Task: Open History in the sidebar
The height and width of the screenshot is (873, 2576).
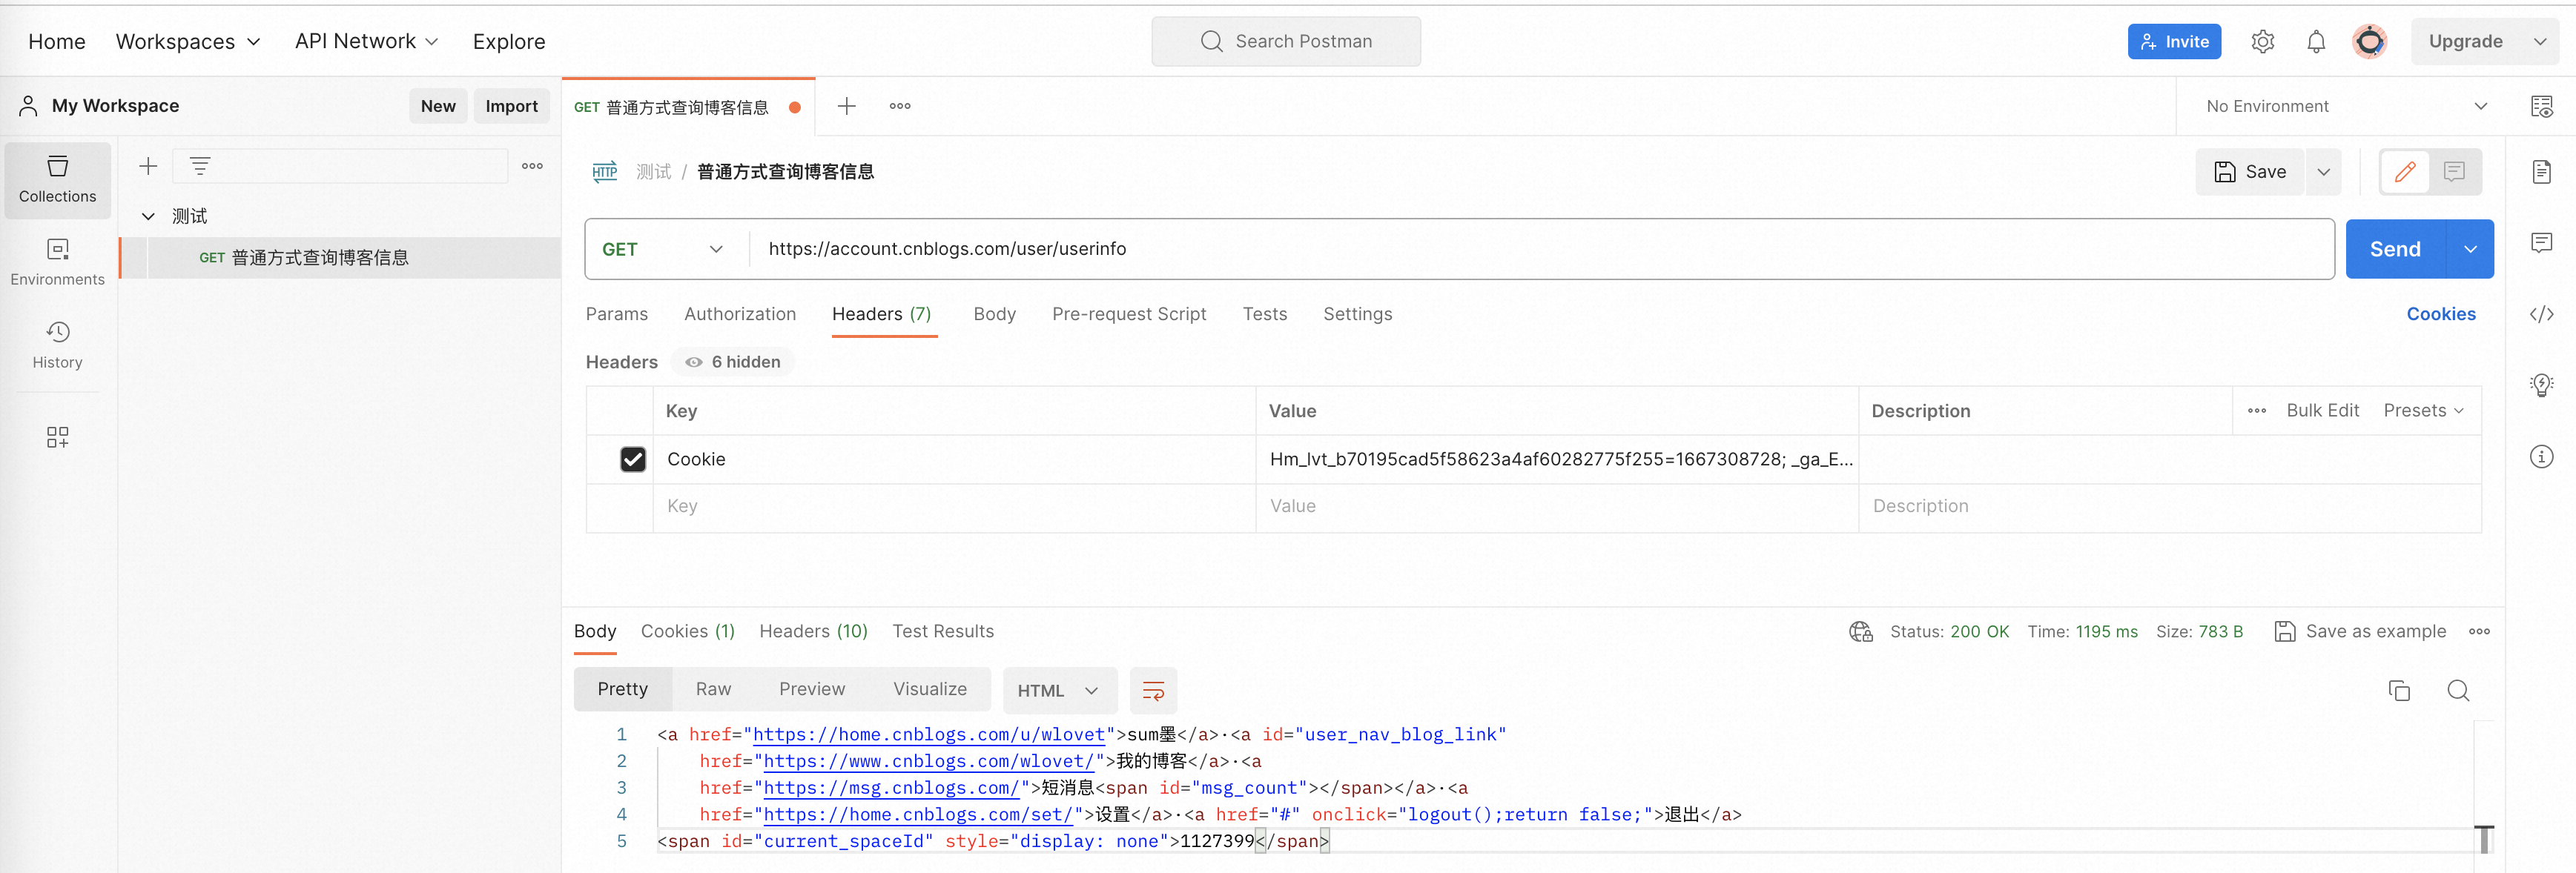Action: 58,345
